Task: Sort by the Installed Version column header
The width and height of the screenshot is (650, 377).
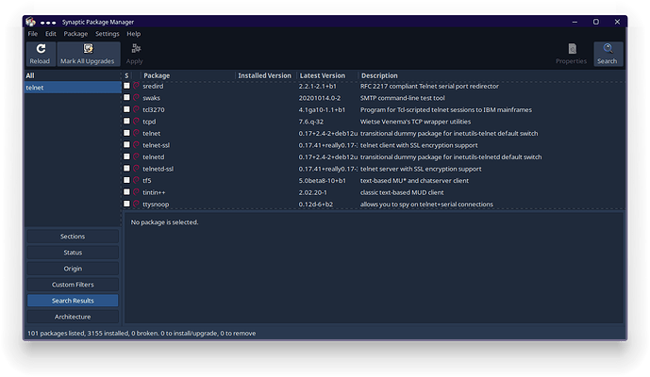Action: 264,75
